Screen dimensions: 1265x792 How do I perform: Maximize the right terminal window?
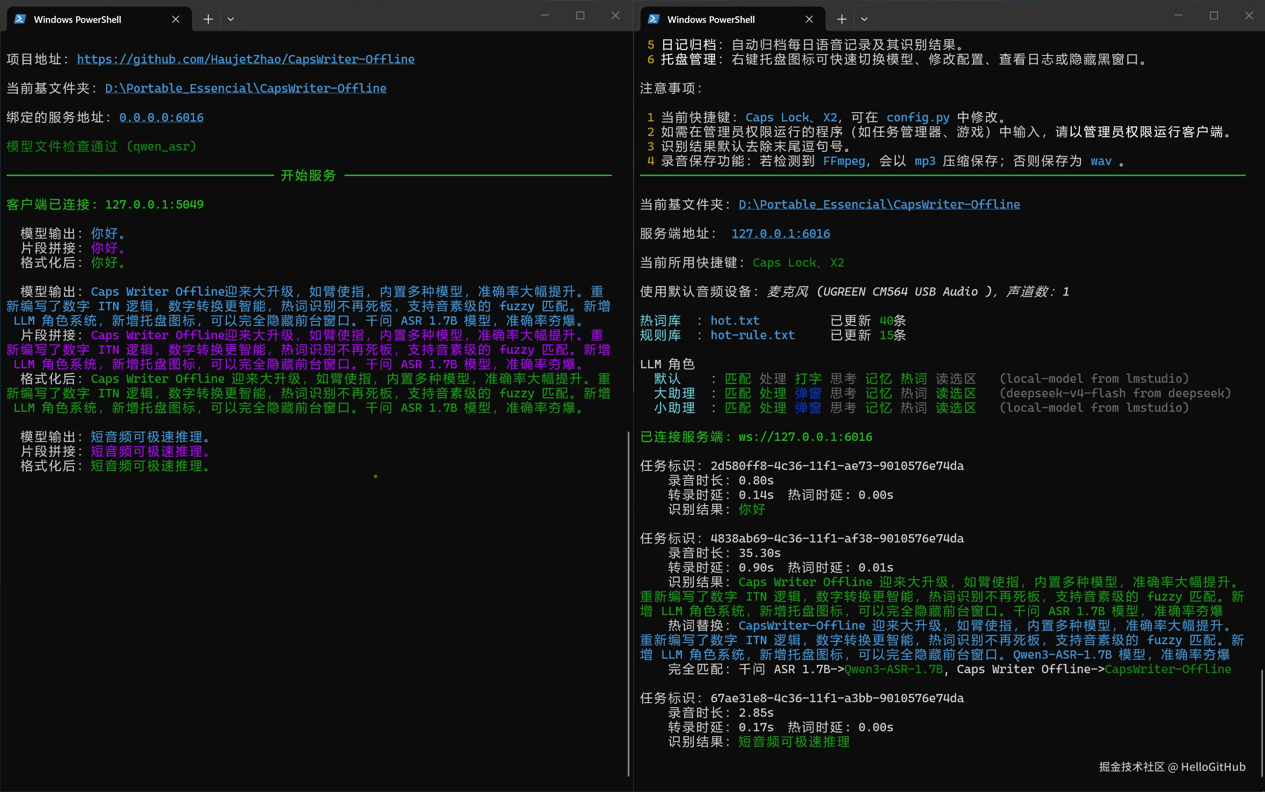pos(1214,16)
